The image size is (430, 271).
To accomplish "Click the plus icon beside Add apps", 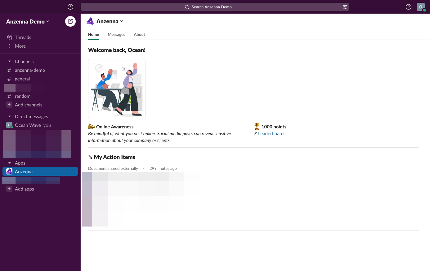I will coord(9,189).
